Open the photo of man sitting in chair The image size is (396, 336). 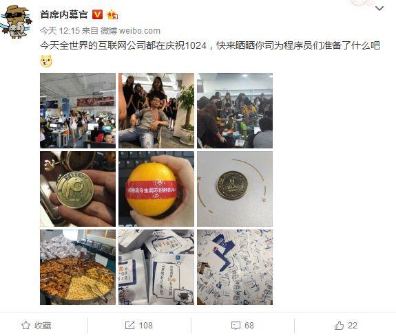[x=156, y=111]
